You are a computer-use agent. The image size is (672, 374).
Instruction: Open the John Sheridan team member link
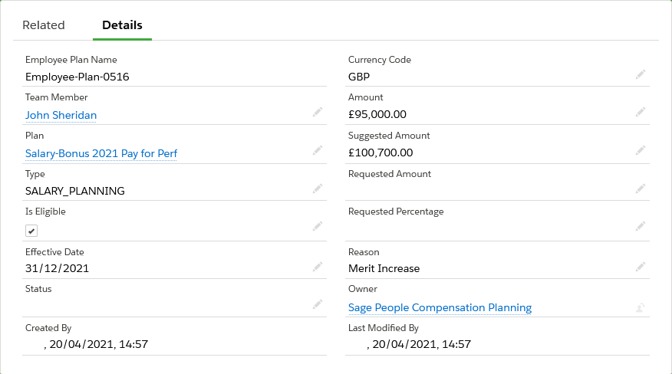[x=61, y=115]
